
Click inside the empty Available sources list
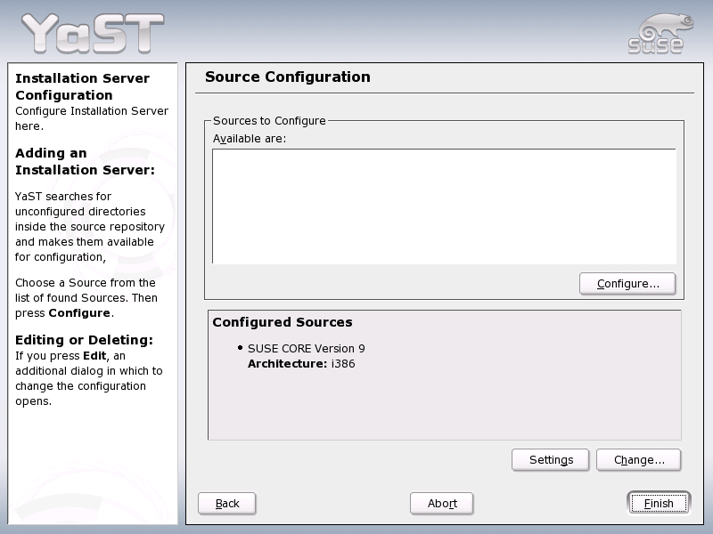tap(443, 206)
